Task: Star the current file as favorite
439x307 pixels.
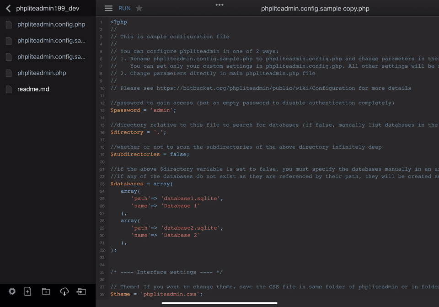Action: pyautogui.click(x=139, y=8)
